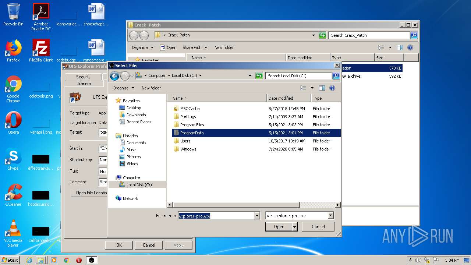
Task: Sort by Name column in Select File
Action: (217, 98)
